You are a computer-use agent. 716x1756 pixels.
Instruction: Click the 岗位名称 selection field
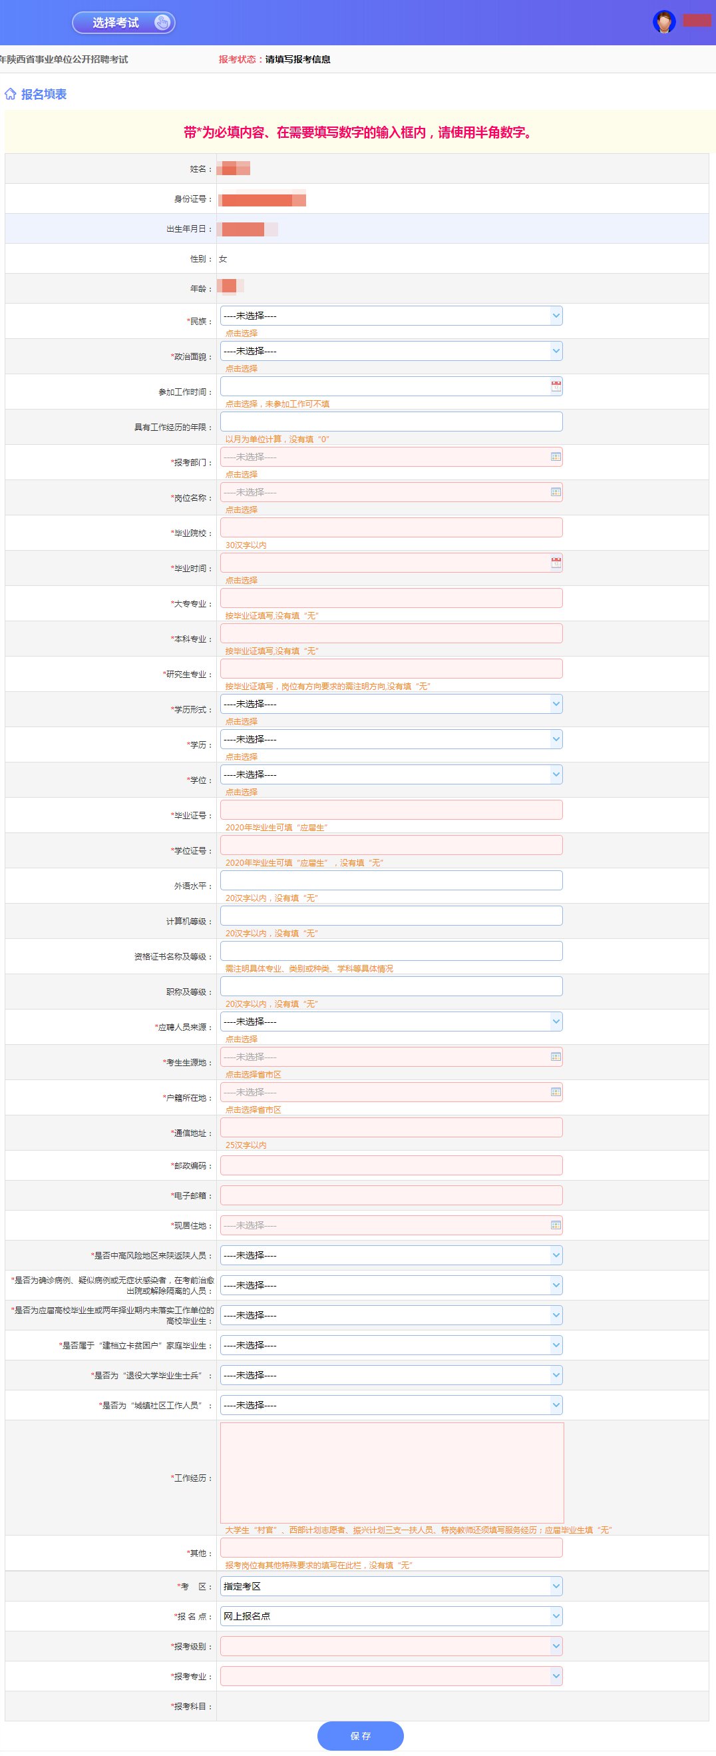tap(391, 492)
